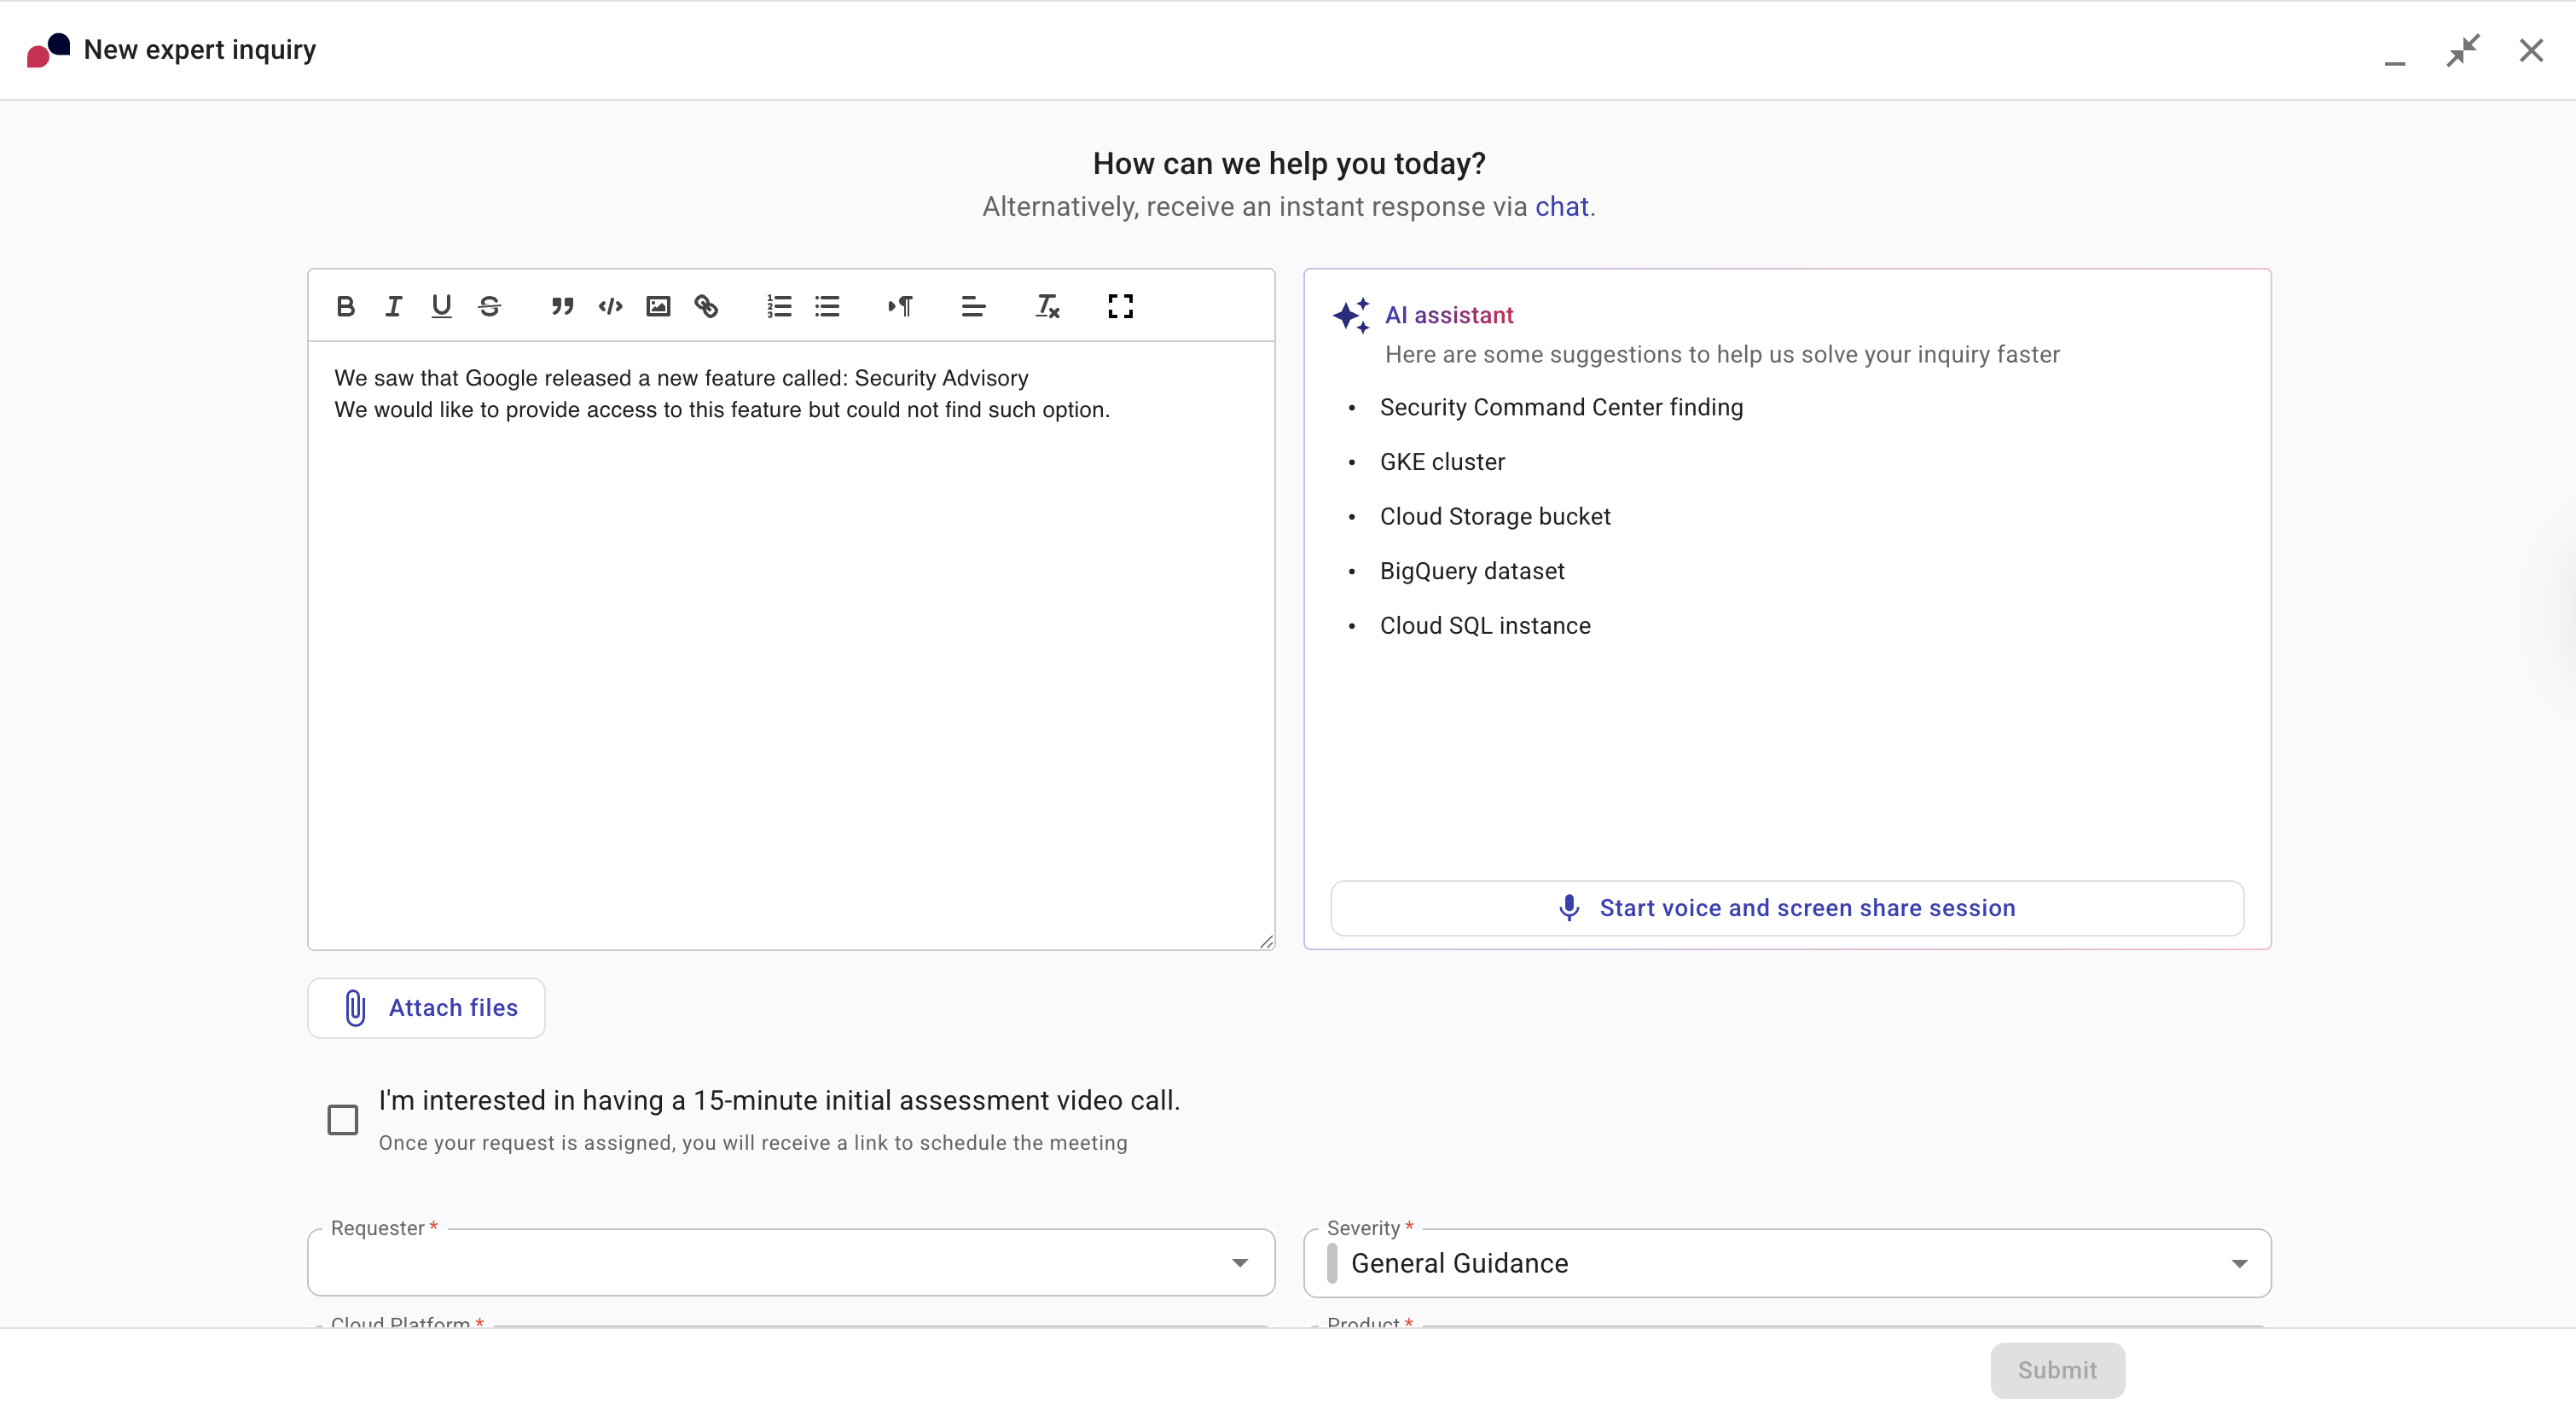The height and width of the screenshot is (1404, 2576).
Task: Apply italic formatting
Action: [393, 306]
